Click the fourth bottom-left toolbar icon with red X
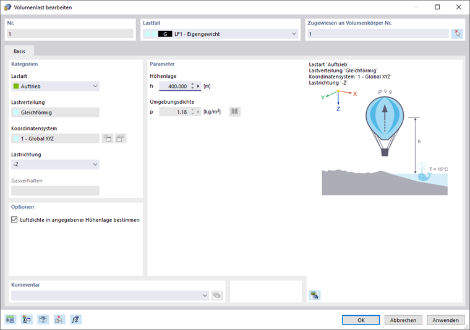 (59, 319)
